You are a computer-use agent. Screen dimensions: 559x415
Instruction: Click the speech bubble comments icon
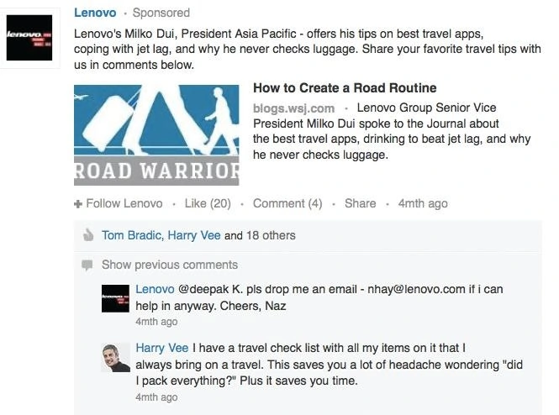87,265
